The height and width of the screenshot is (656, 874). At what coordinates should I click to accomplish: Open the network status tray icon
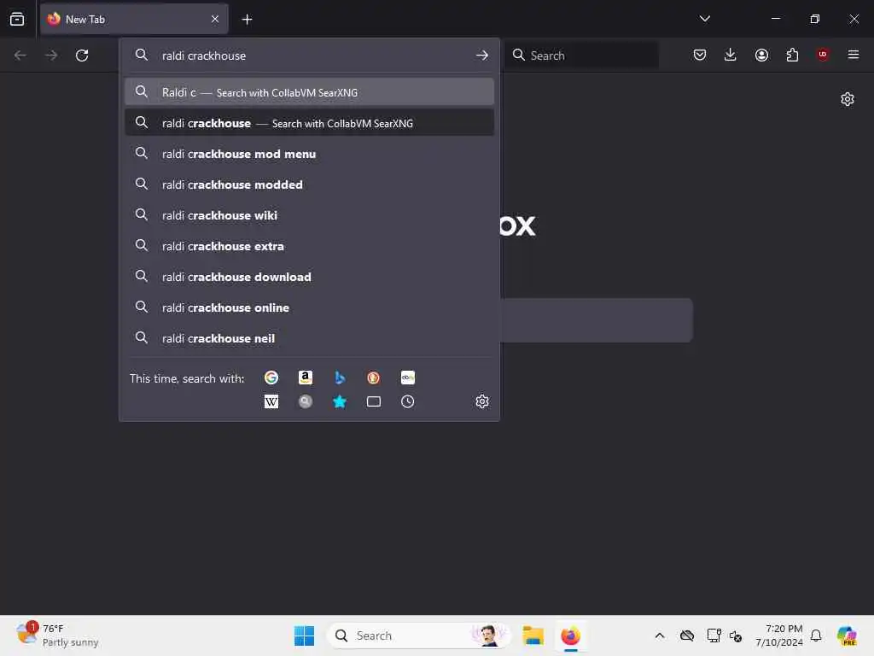click(714, 635)
